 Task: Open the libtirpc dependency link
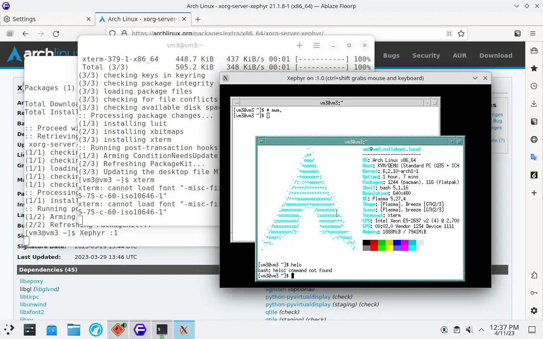[x=29, y=297]
